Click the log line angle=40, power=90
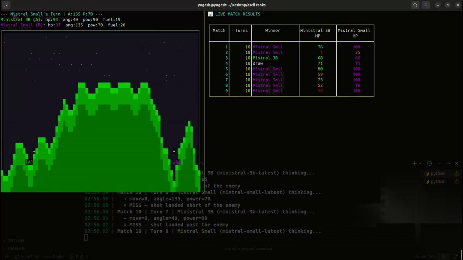The image size is (463, 260). click(x=165, y=218)
